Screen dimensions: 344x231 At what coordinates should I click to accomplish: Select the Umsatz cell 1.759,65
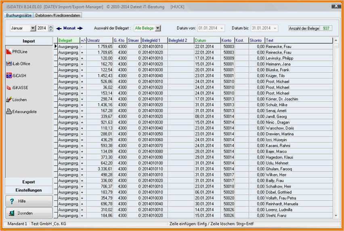100,46
